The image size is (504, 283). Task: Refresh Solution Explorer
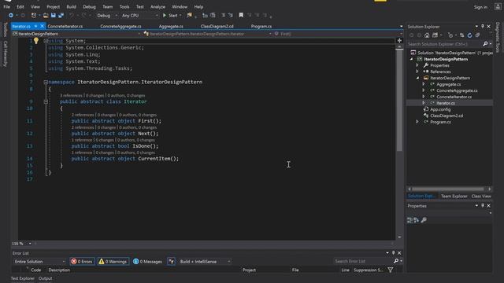[469, 35]
